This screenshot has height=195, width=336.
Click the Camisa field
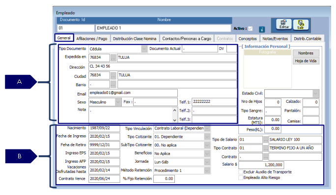point(311,120)
